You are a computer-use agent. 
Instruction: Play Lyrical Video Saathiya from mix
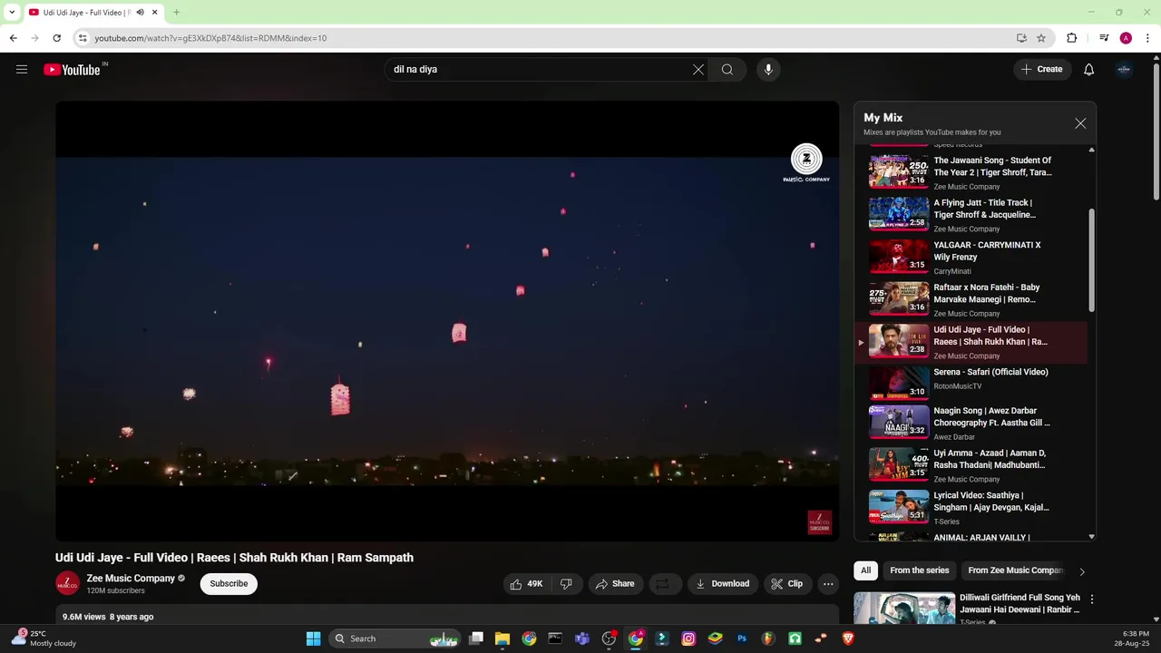971,508
